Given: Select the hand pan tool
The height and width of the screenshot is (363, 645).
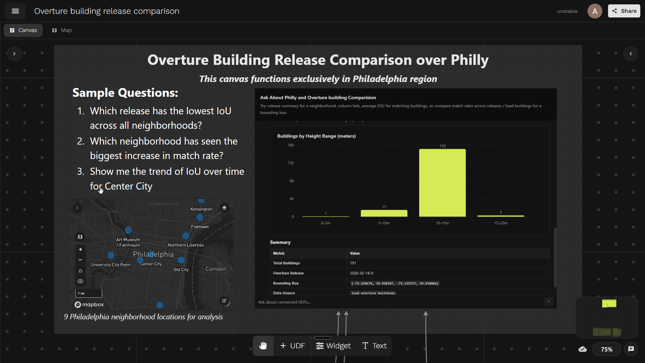Looking at the screenshot, I should point(263,346).
